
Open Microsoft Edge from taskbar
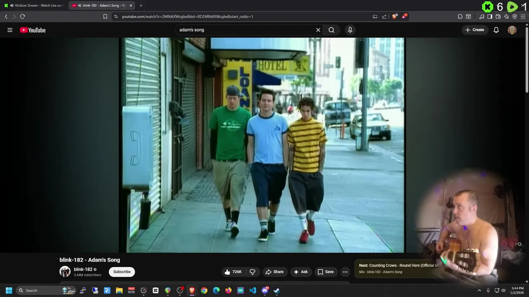[216, 290]
